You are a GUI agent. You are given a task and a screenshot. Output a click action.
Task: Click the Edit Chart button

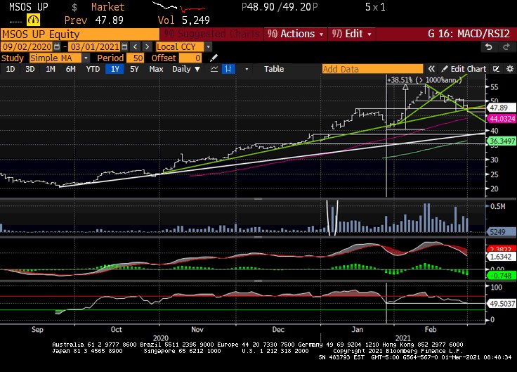tap(464, 69)
